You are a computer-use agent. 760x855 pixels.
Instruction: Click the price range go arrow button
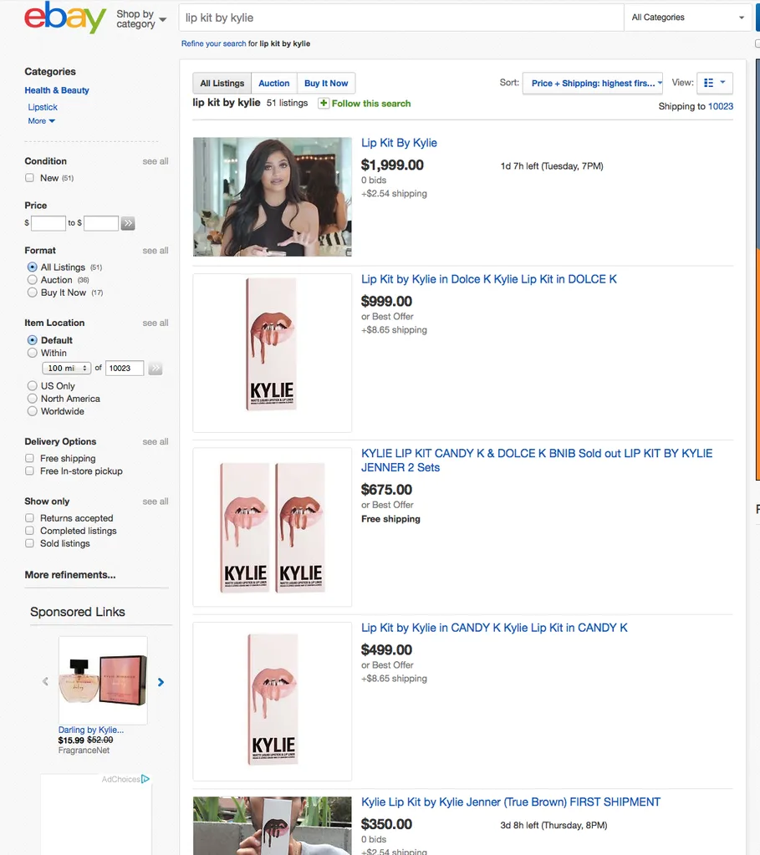pos(127,223)
